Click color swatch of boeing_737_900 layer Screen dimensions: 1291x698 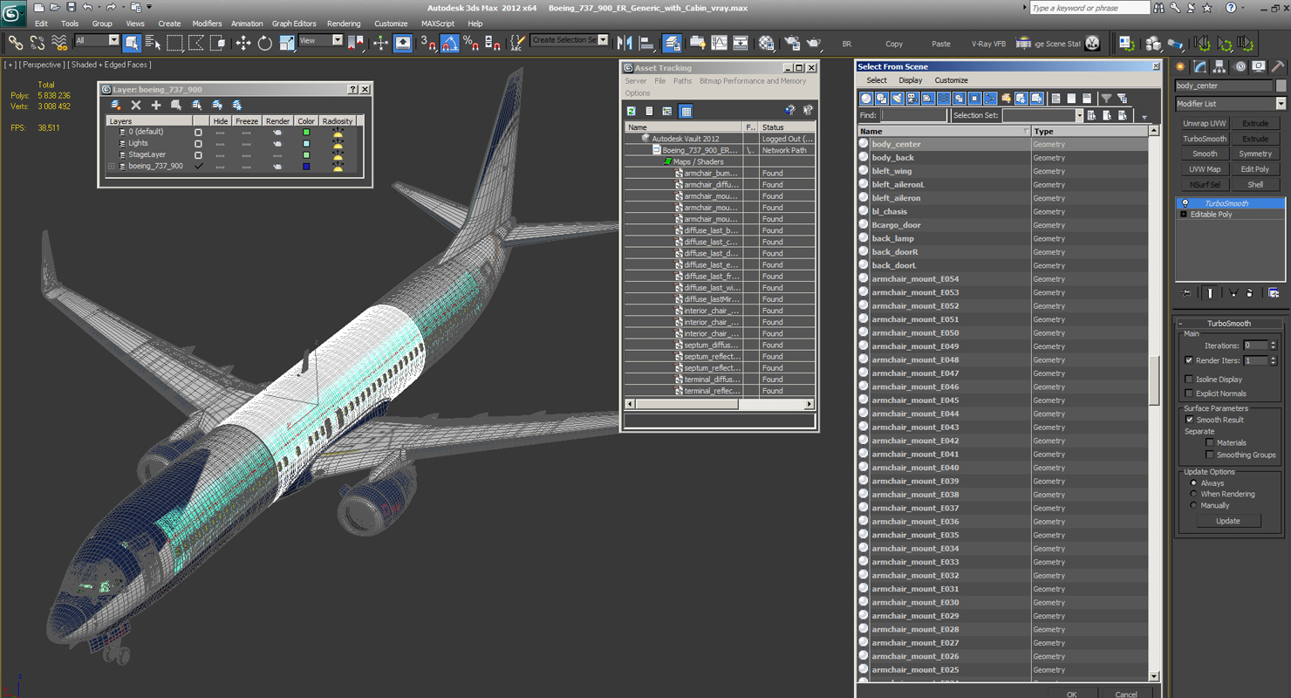pyautogui.click(x=306, y=166)
